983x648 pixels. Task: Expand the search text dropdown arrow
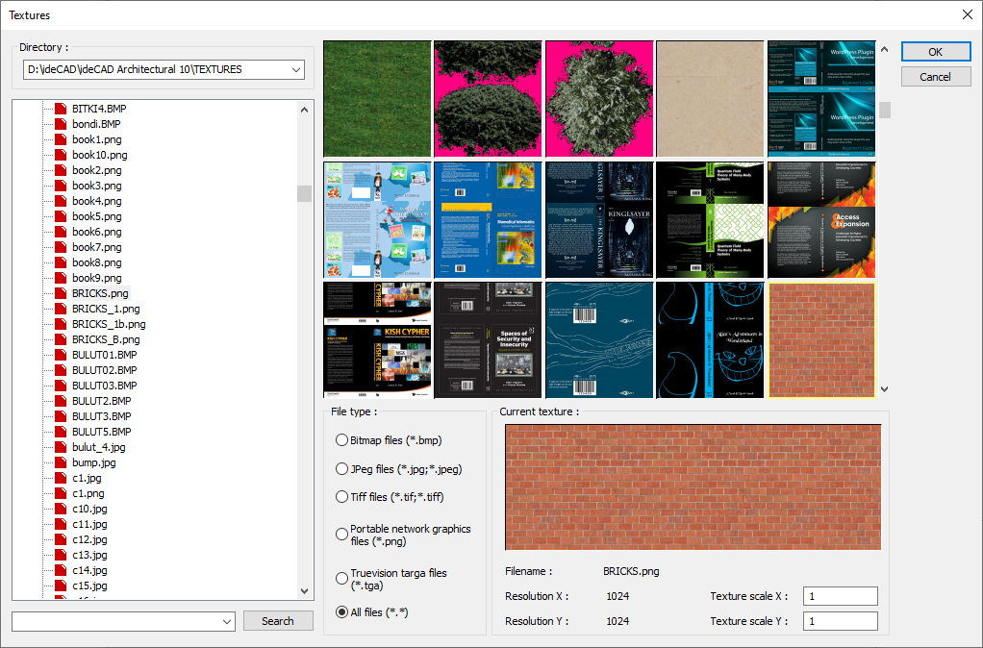click(x=227, y=622)
